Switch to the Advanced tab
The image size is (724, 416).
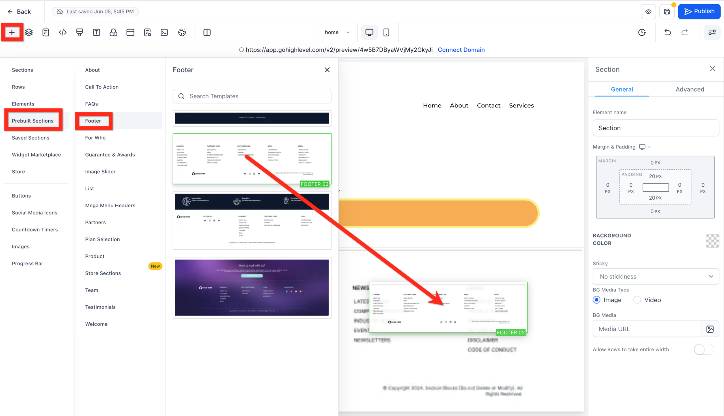[690, 89]
